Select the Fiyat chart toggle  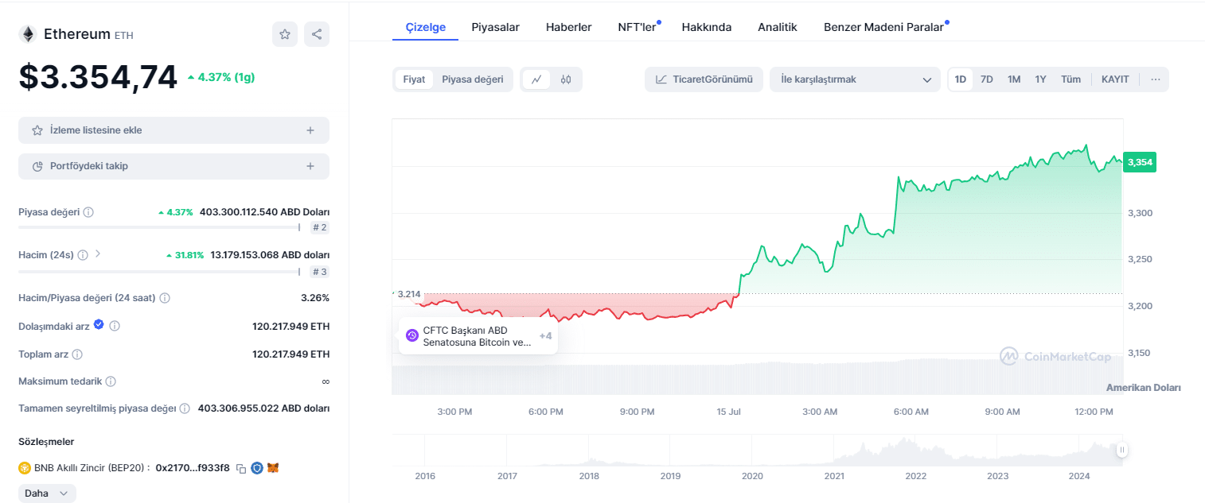414,79
